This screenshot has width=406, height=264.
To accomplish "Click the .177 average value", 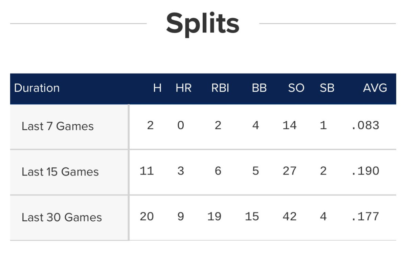I will [365, 216].
